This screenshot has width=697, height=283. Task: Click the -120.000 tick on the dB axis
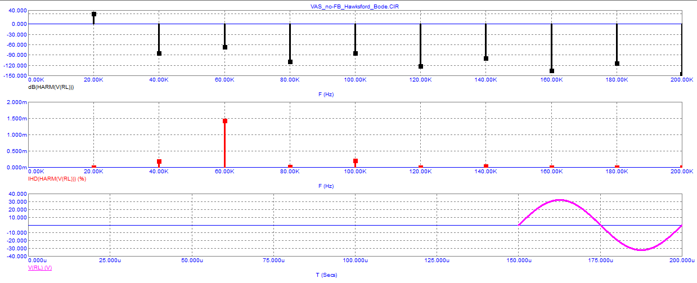click(x=14, y=65)
